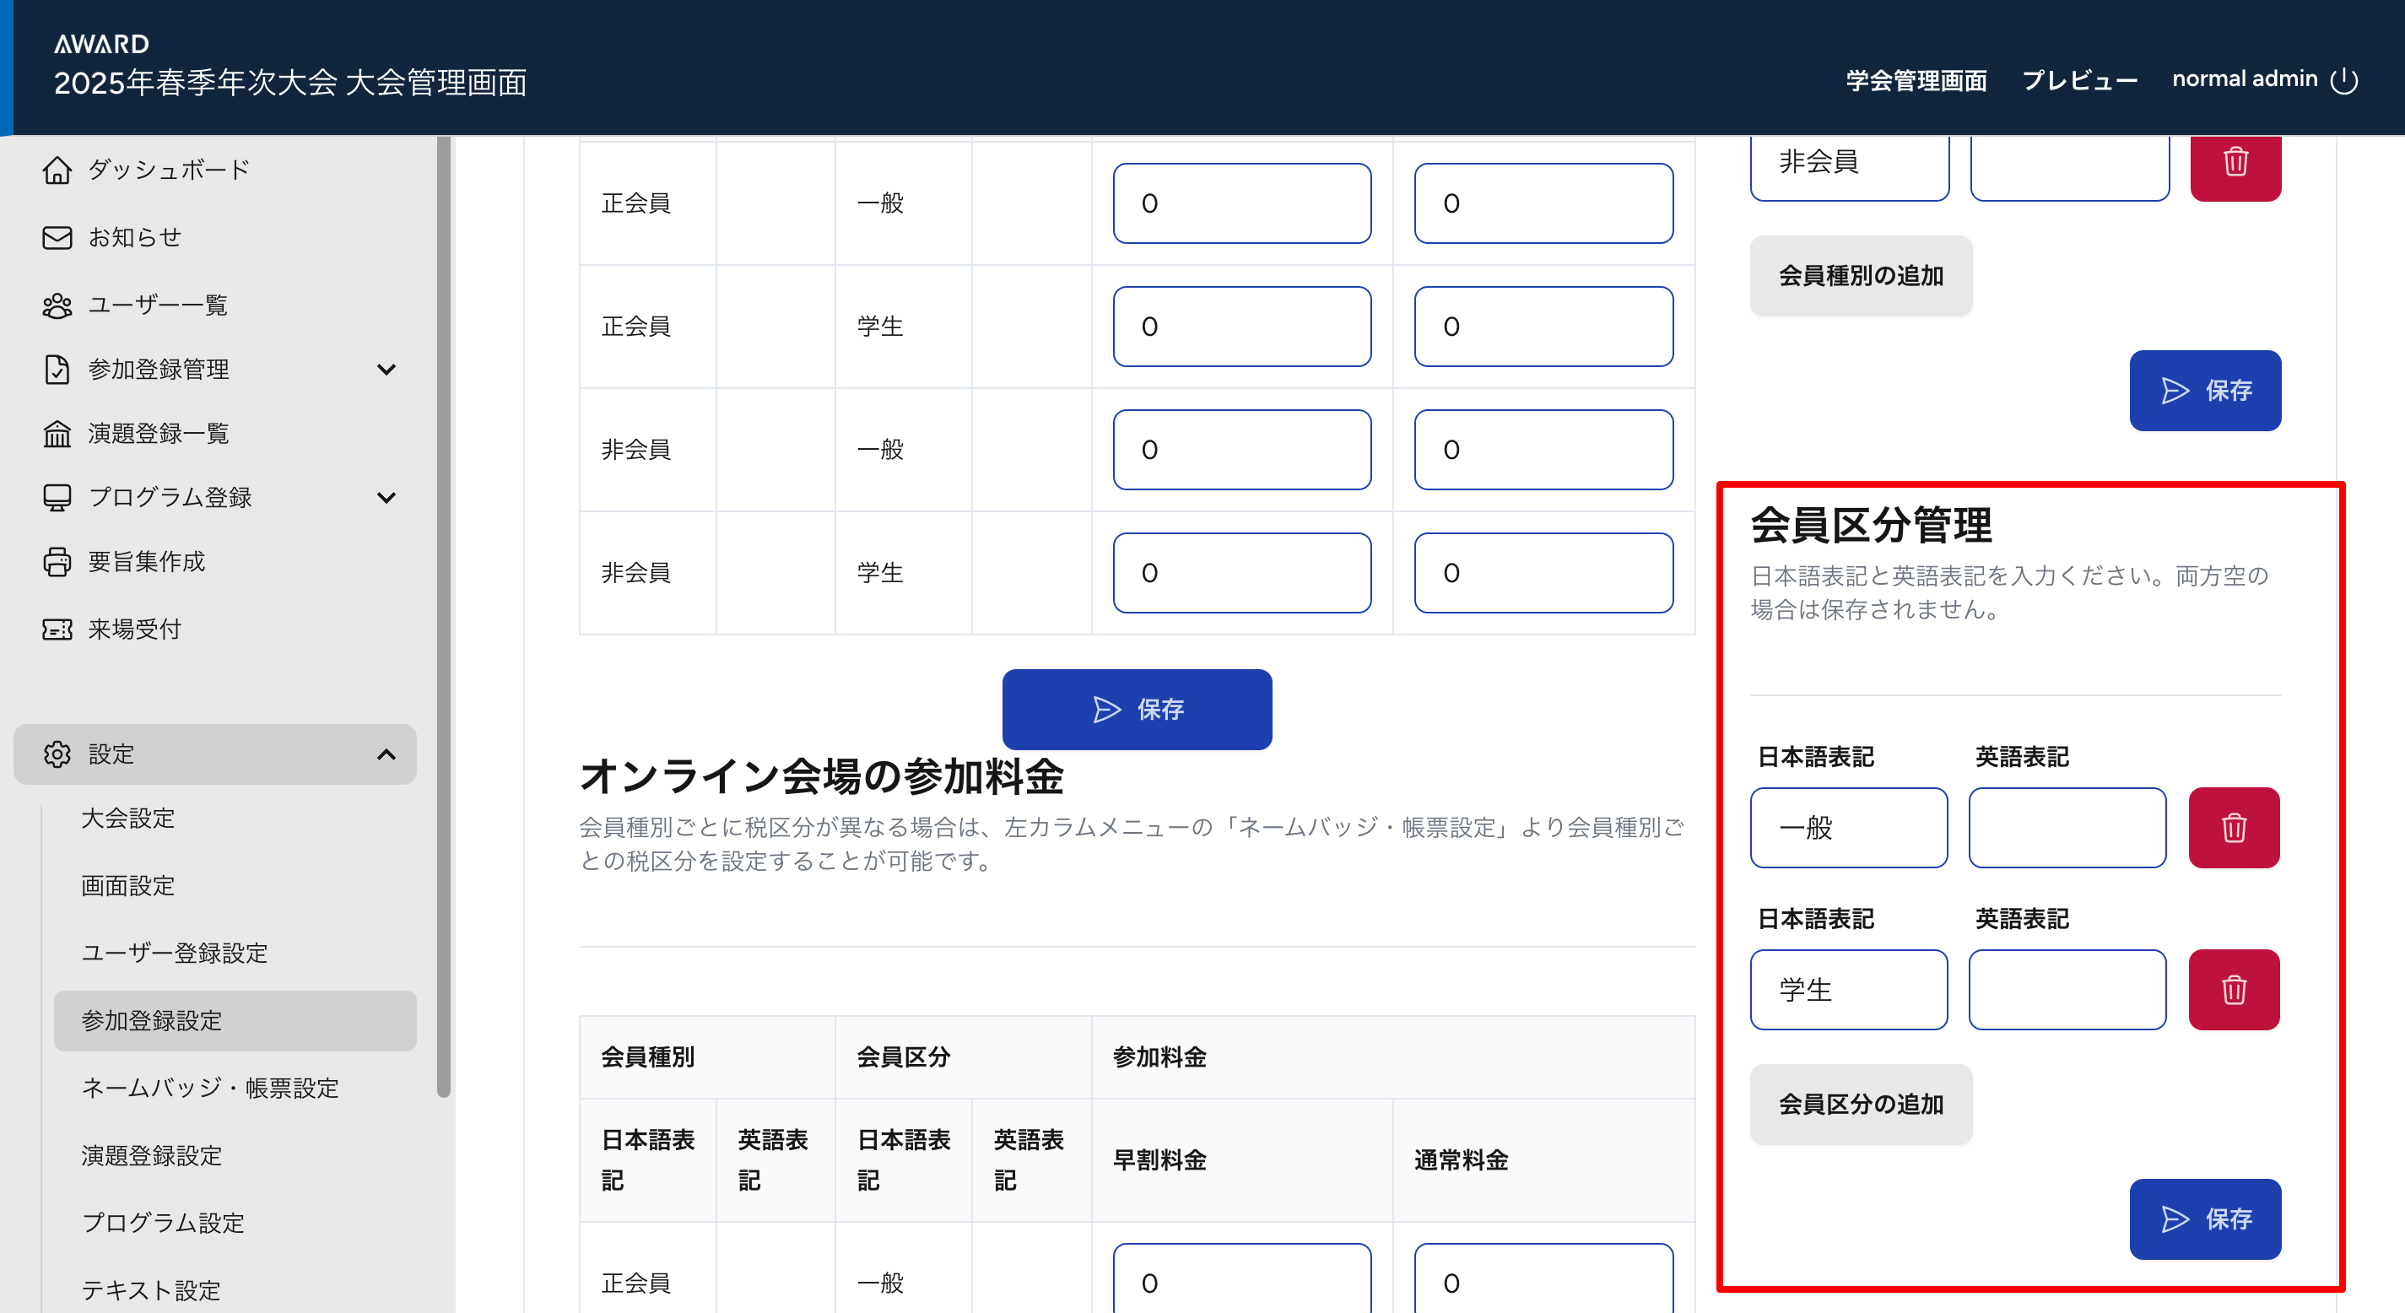Click the 演題登録一覧 building icon

pyautogui.click(x=57, y=434)
